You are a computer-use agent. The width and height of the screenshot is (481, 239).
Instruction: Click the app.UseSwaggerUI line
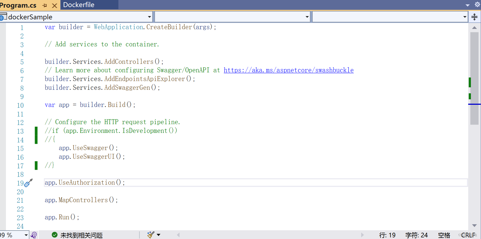coord(92,157)
